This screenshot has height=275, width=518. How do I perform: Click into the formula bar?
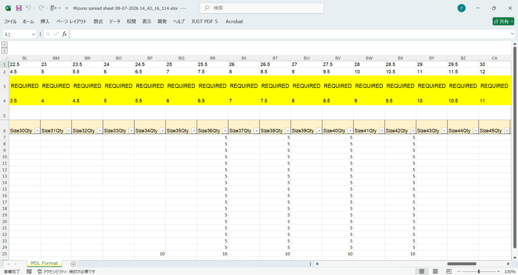pos(290,34)
